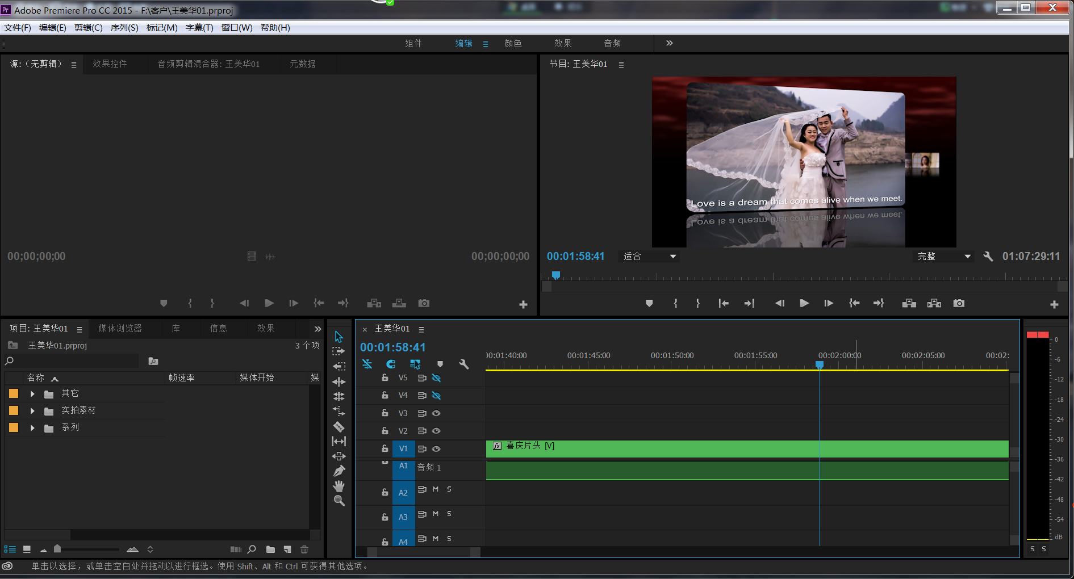Select the Slip tool
This screenshot has width=1074, height=579.
coord(339,441)
